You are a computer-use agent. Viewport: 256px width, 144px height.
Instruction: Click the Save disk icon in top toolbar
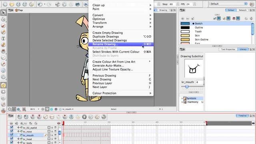[18, 4]
